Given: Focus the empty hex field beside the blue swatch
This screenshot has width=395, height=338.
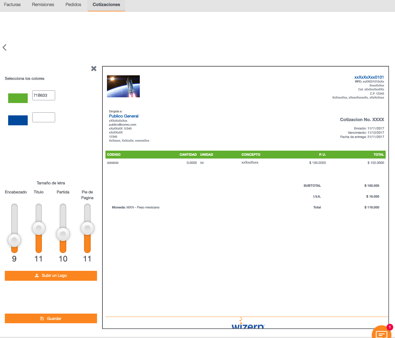Looking at the screenshot, I should click(44, 117).
